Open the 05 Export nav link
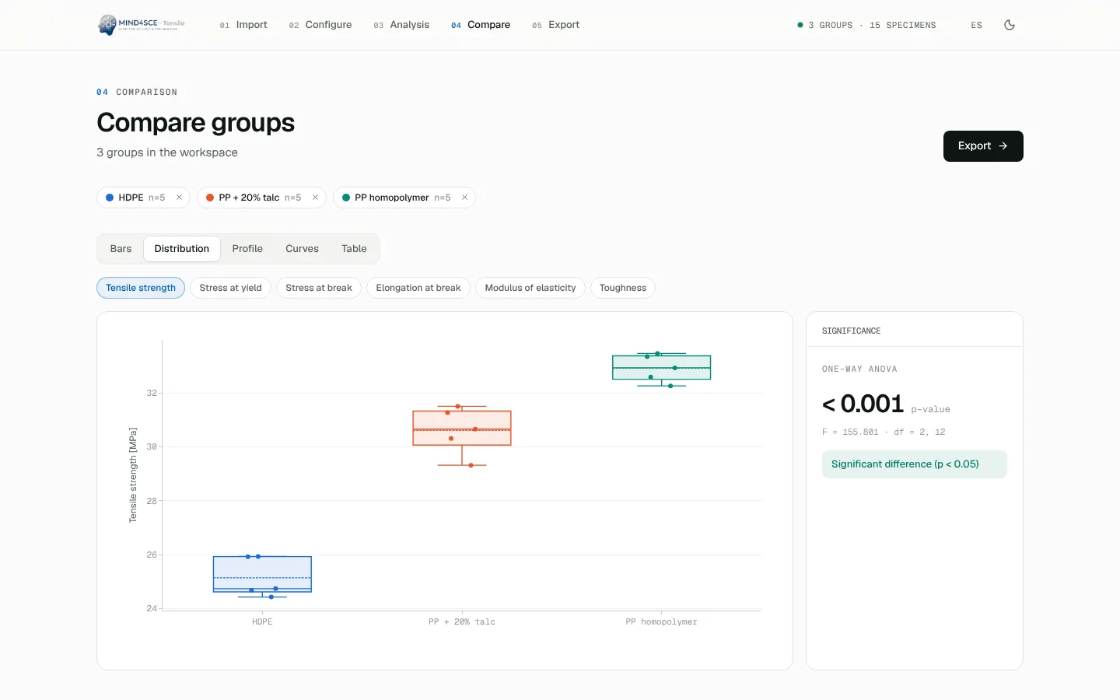Screen dimensions: 1120x700 [x=555, y=25]
